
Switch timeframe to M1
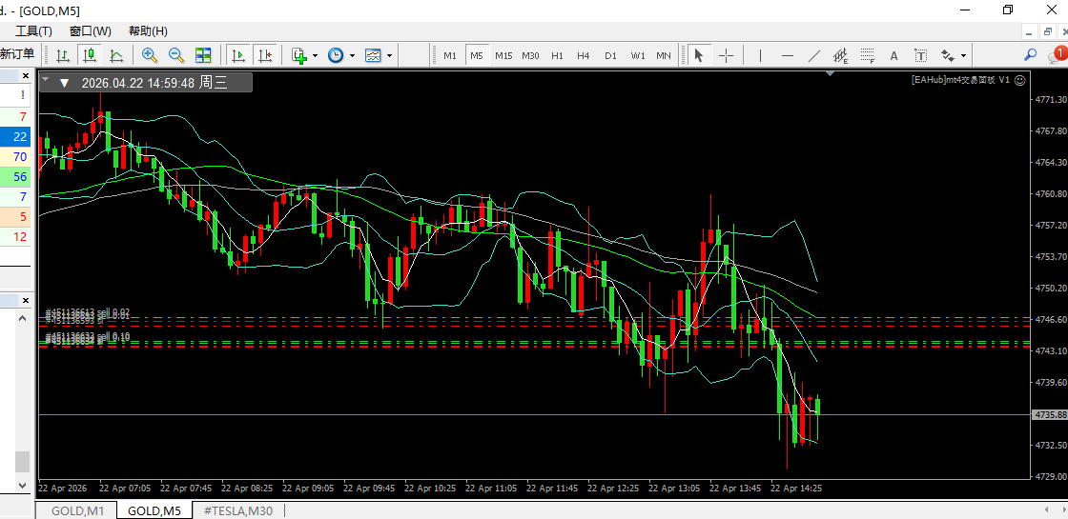click(450, 56)
